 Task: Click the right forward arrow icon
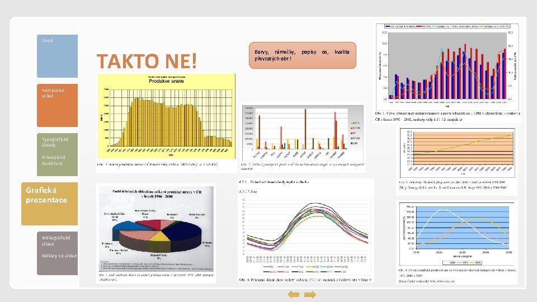click(x=310, y=295)
